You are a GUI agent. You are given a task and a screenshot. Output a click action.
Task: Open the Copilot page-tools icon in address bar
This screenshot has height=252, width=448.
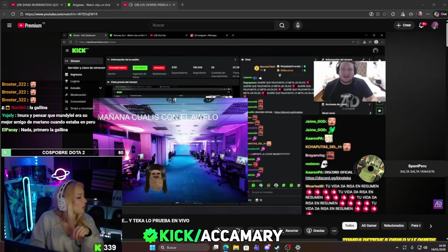pyautogui.click(x=371, y=14)
